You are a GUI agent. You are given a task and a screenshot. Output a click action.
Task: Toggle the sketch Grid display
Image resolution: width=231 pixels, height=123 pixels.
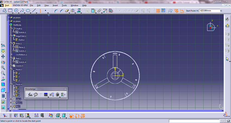(158, 11)
